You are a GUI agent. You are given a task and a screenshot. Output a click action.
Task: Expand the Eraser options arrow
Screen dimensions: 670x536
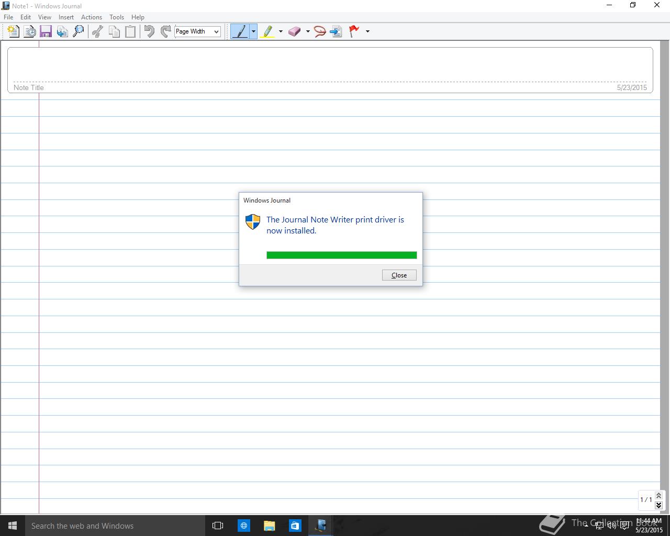pos(308,31)
